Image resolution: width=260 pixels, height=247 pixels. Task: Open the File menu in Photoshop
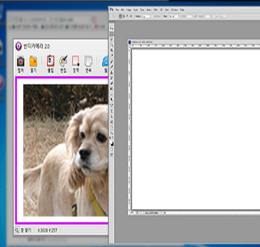[x=117, y=10]
